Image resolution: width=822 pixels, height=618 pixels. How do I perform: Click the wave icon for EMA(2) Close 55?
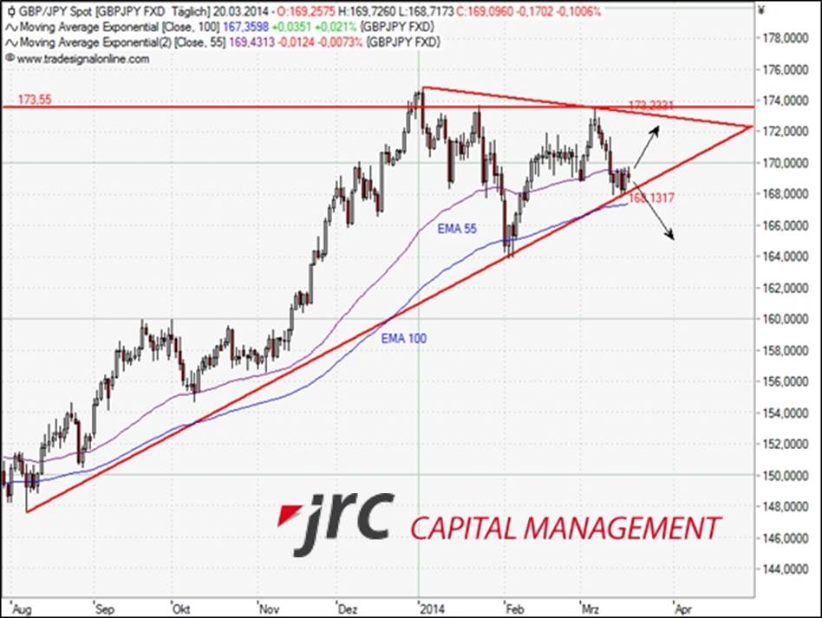(x=10, y=41)
